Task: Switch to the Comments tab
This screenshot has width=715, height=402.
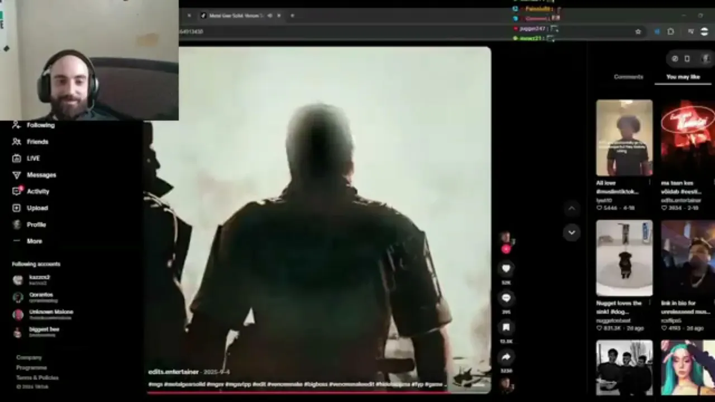Action: tap(628, 77)
